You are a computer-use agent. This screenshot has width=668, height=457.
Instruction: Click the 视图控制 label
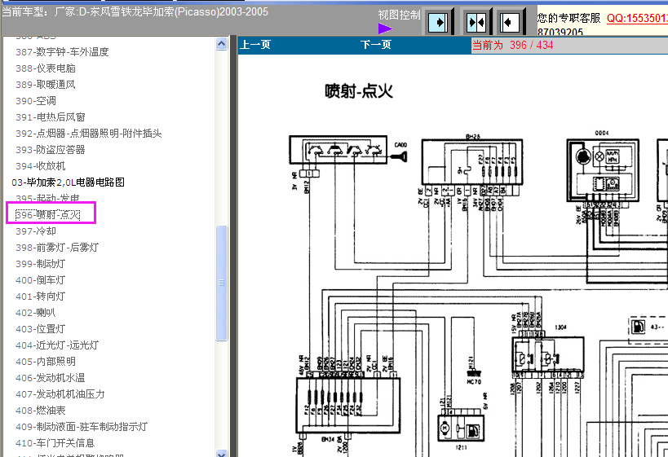click(399, 15)
